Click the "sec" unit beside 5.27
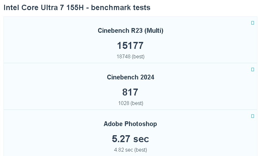The image size is (258, 156). pos(141,139)
